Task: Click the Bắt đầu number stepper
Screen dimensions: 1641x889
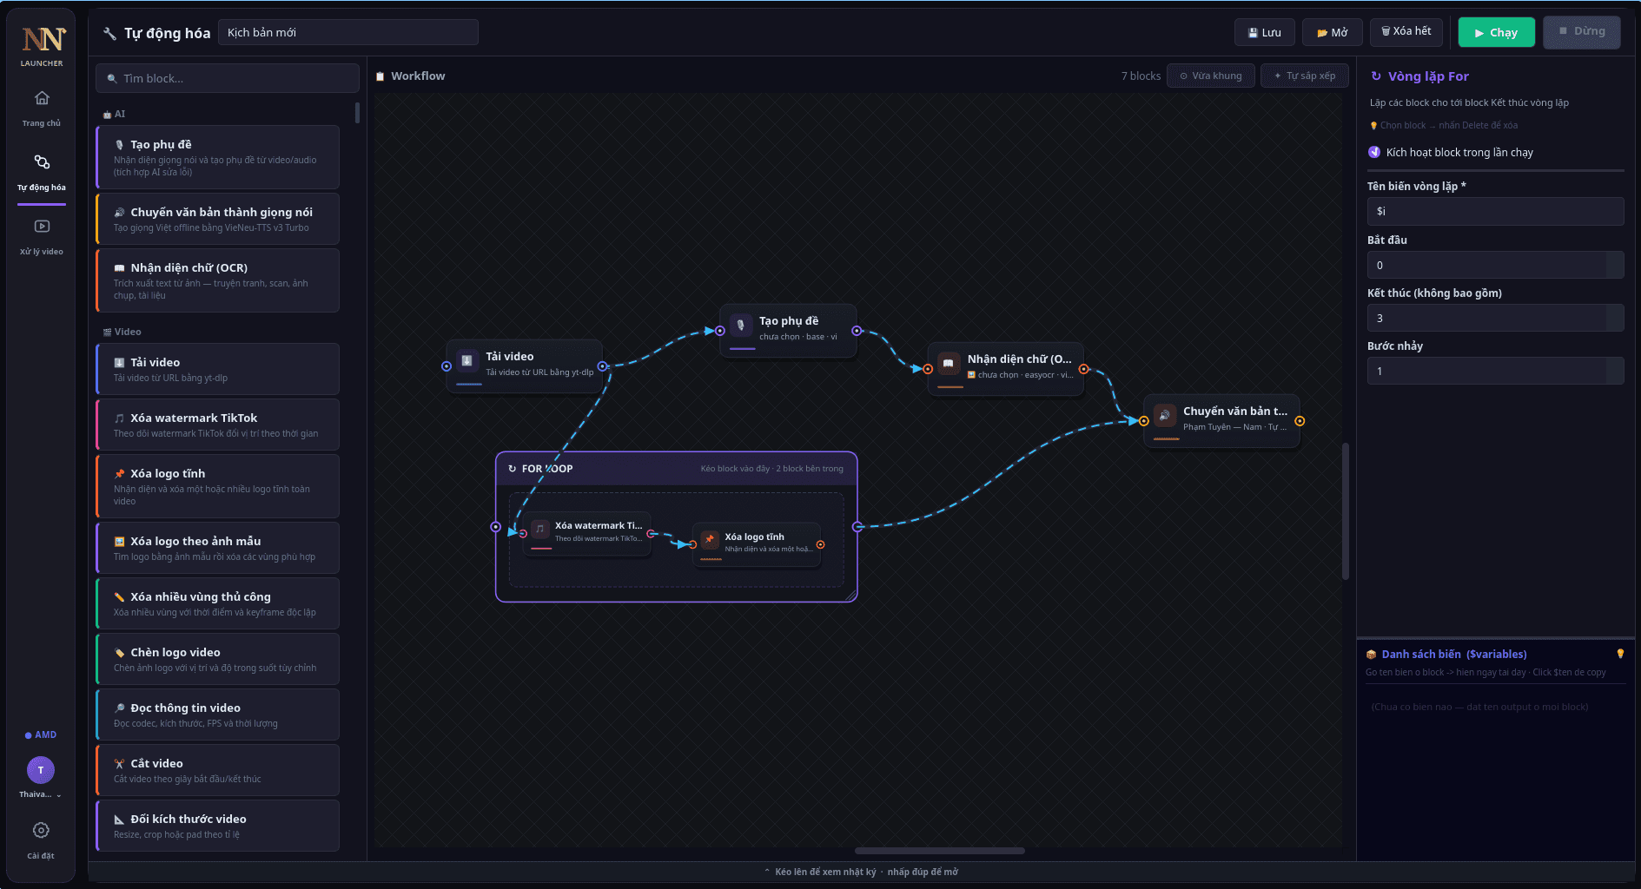Action: click(x=1615, y=266)
